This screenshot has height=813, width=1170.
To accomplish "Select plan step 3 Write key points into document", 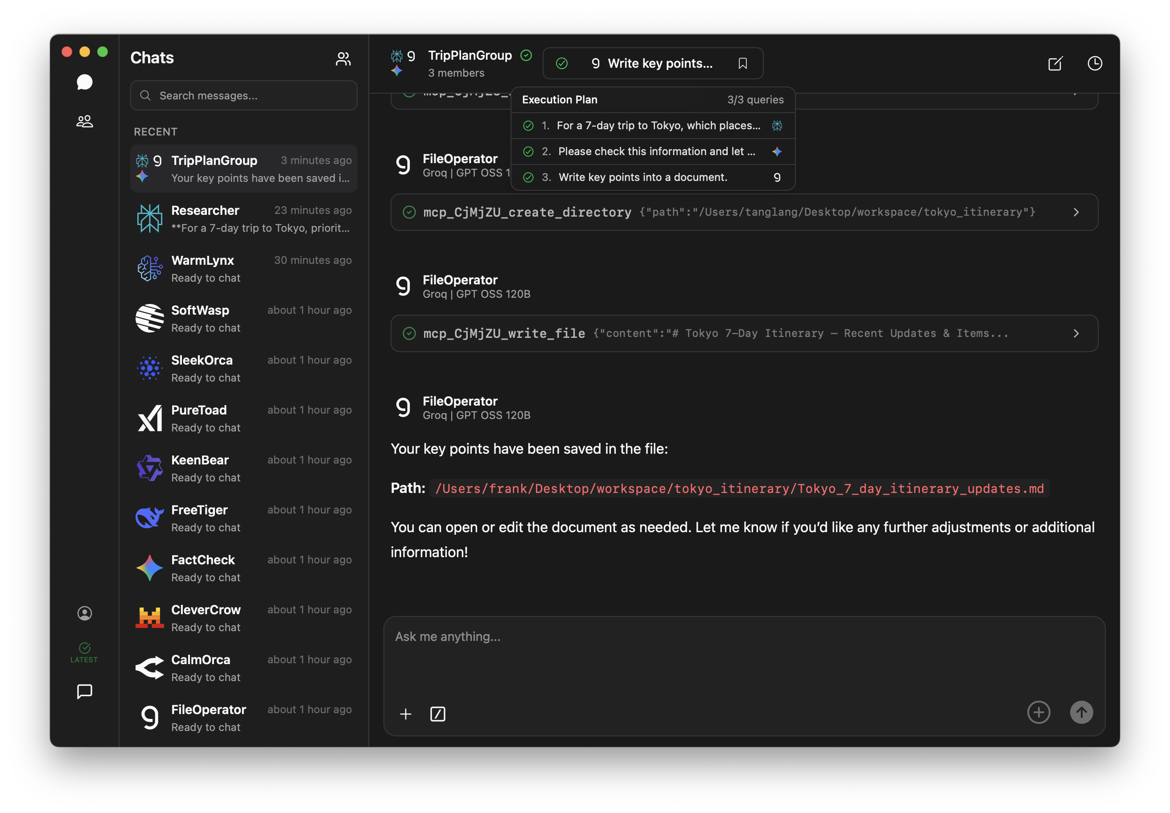I will tap(653, 177).
